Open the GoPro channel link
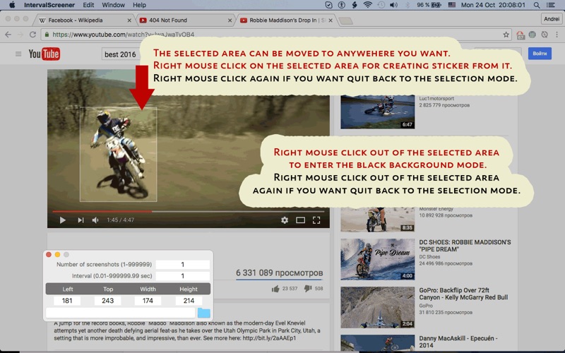Screen dimensions: 565x353 (426, 306)
